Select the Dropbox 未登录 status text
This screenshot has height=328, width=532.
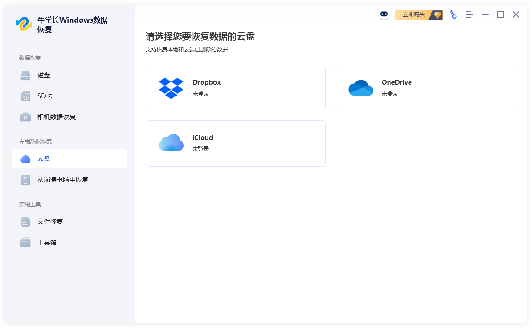201,94
